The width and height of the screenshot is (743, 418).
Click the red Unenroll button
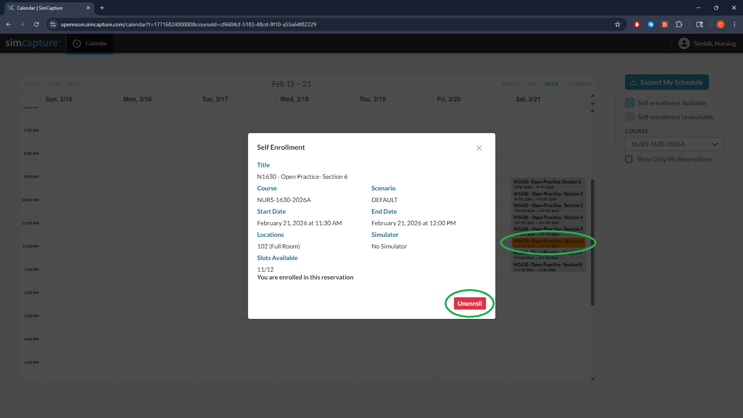click(x=469, y=303)
